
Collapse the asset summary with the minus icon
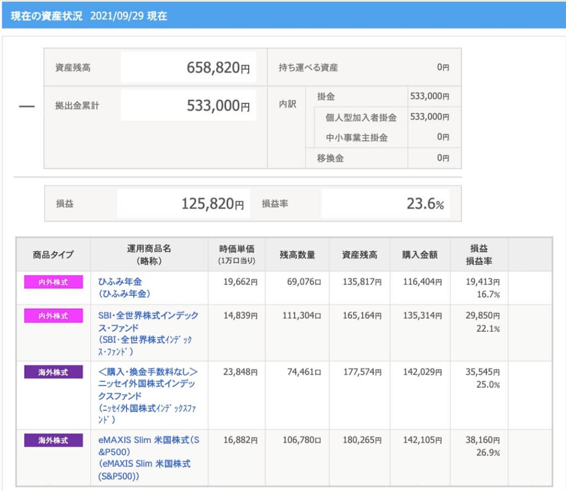click(27, 106)
